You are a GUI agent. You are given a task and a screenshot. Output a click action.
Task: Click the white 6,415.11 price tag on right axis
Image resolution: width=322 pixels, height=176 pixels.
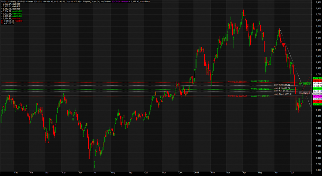(317, 91)
